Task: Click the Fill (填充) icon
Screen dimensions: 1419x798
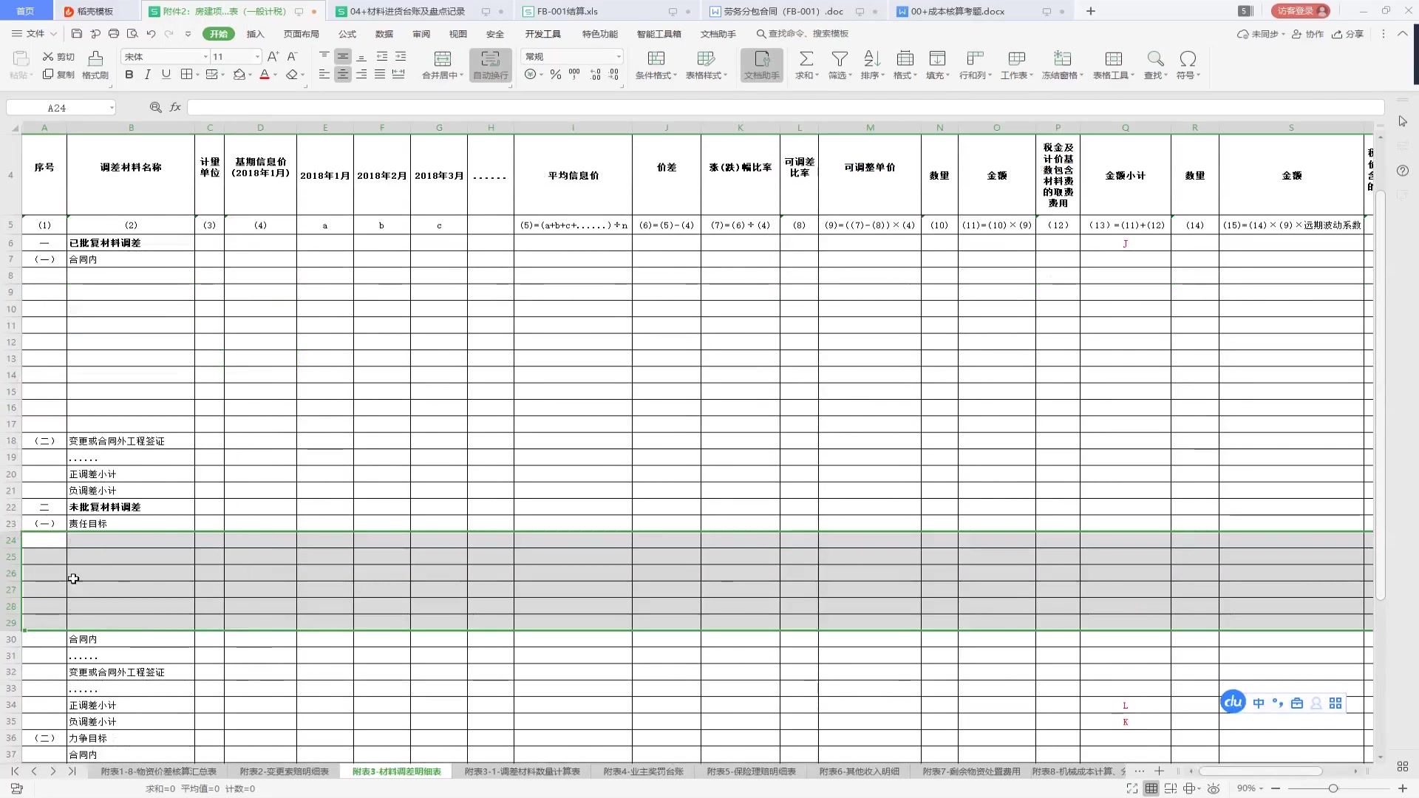Action: click(937, 59)
